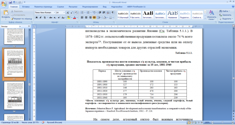Open bullet list style dropdown arrow

[85, 13]
